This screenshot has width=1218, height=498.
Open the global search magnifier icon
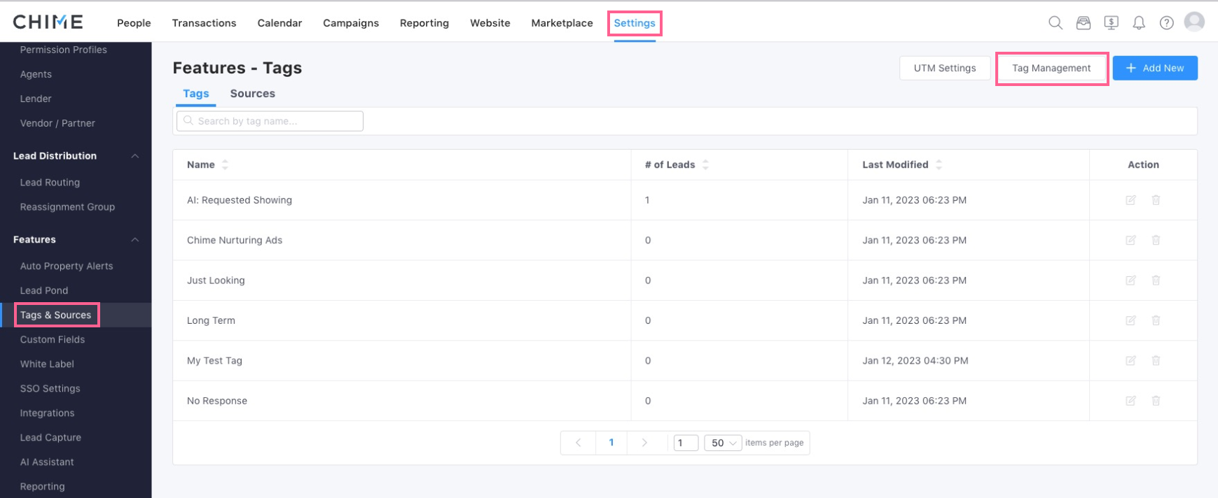click(1055, 23)
